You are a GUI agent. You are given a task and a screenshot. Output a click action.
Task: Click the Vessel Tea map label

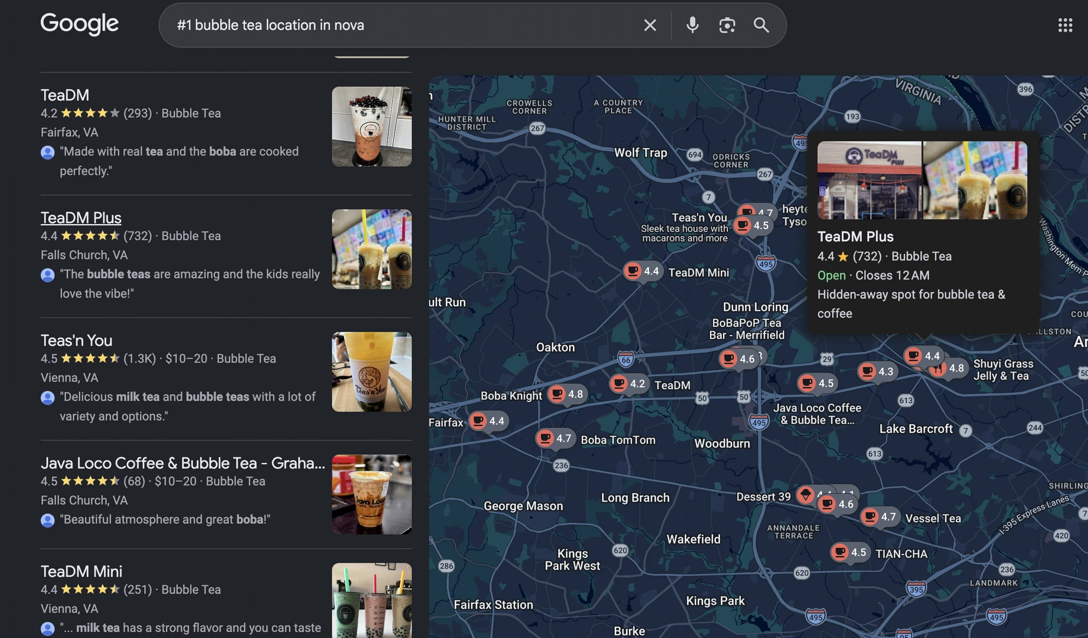click(x=933, y=518)
